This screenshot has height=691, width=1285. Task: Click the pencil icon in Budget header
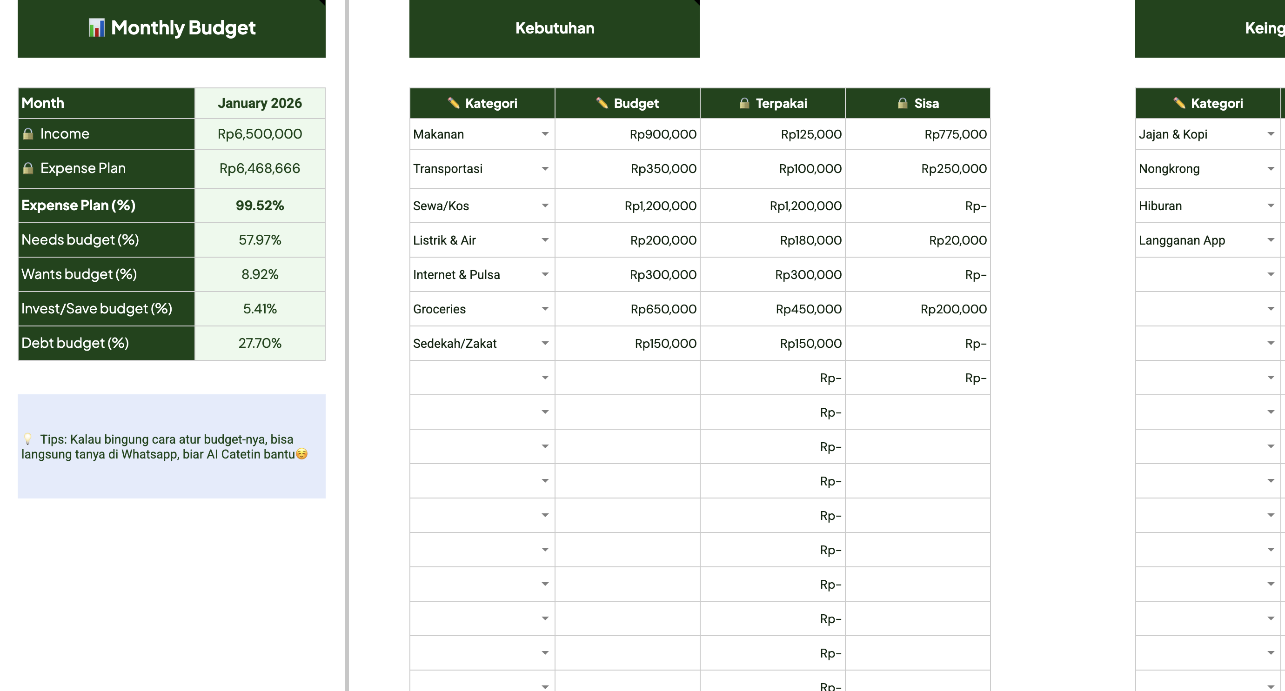point(602,103)
